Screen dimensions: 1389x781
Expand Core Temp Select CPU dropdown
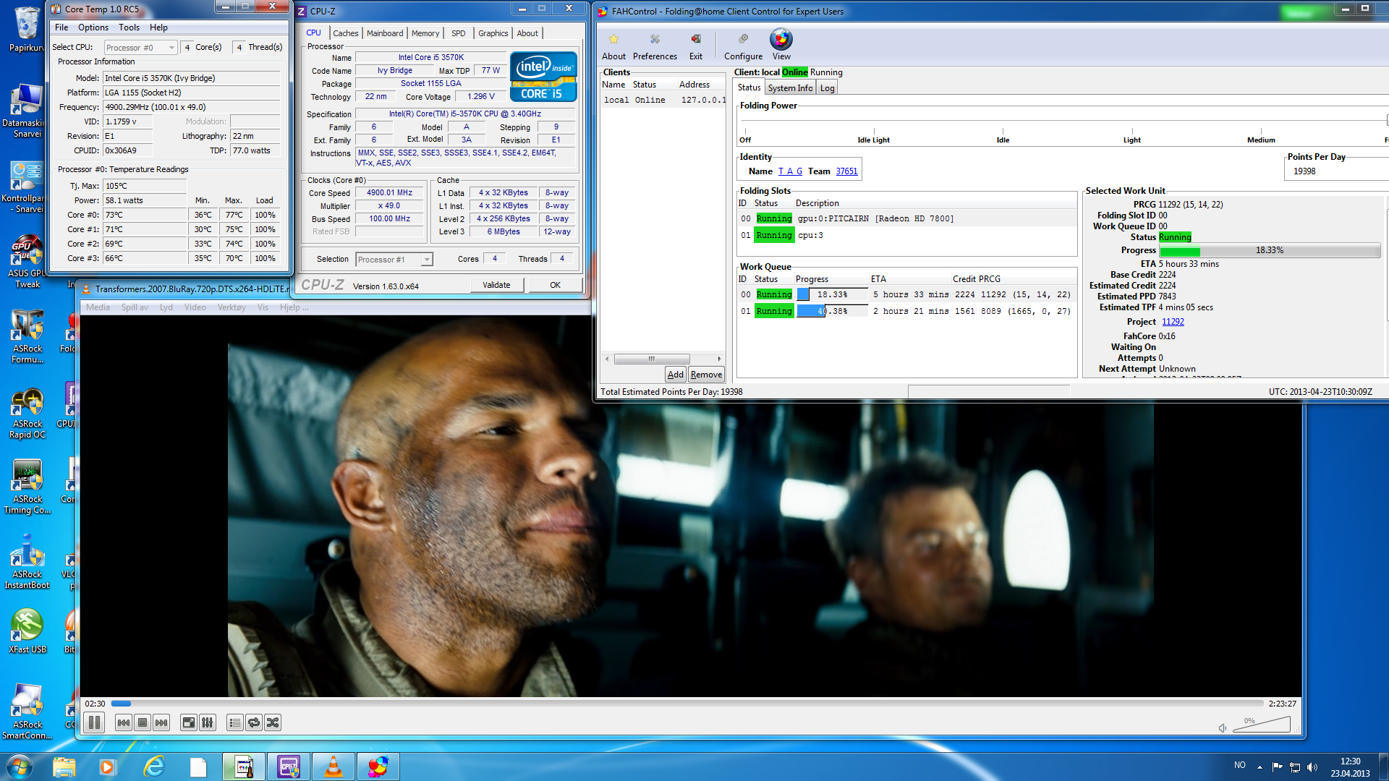[x=140, y=48]
